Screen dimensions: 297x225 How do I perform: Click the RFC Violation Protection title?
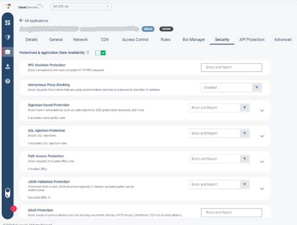pos(47,65)
